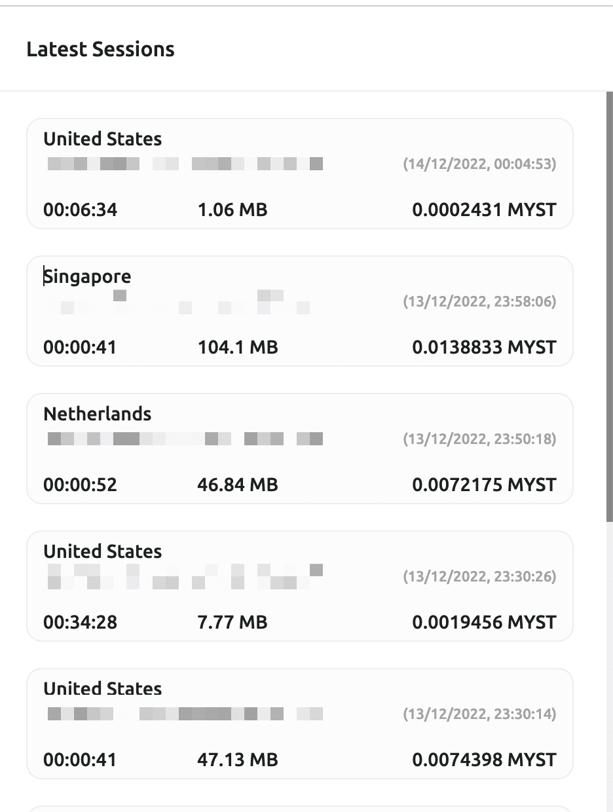The height and width of the screenshot is (812, 613).
Task: Click the timestamp 13/12/2022, 23:50:18
Action: (x=479, y=439)
